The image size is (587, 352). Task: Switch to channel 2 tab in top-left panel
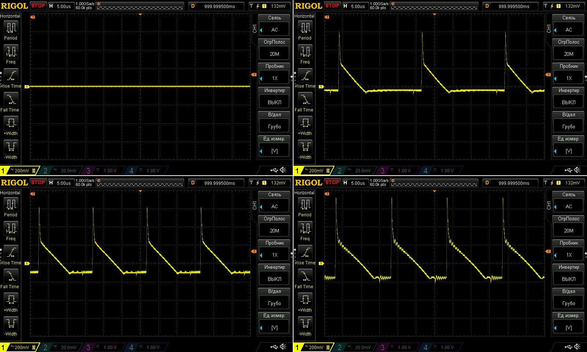point(61,170)
